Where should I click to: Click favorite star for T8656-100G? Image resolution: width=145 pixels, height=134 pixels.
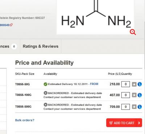pos(134,95)
